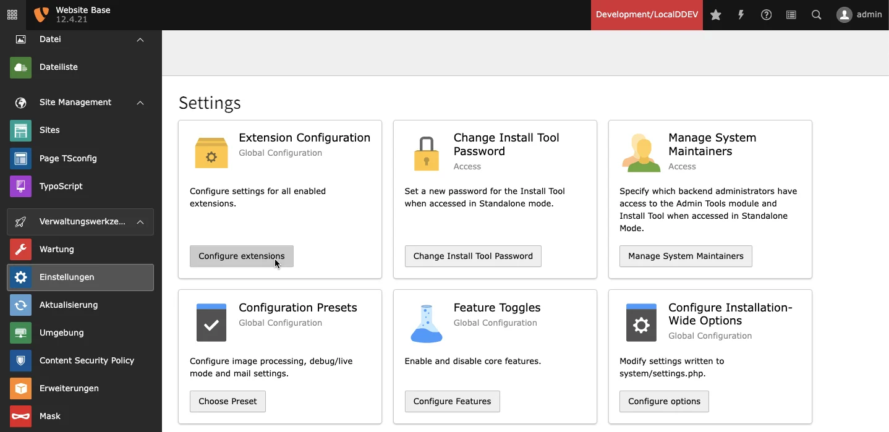889x432 pixels.
Task: Toggle the module menu grid icon
Action: pyautogui.click(x=12, y=15)
